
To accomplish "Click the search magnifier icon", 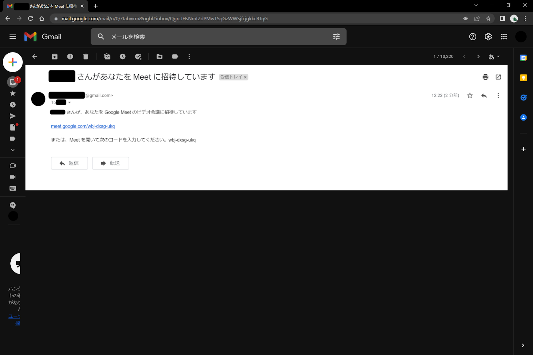I will [x=101, y=37].
